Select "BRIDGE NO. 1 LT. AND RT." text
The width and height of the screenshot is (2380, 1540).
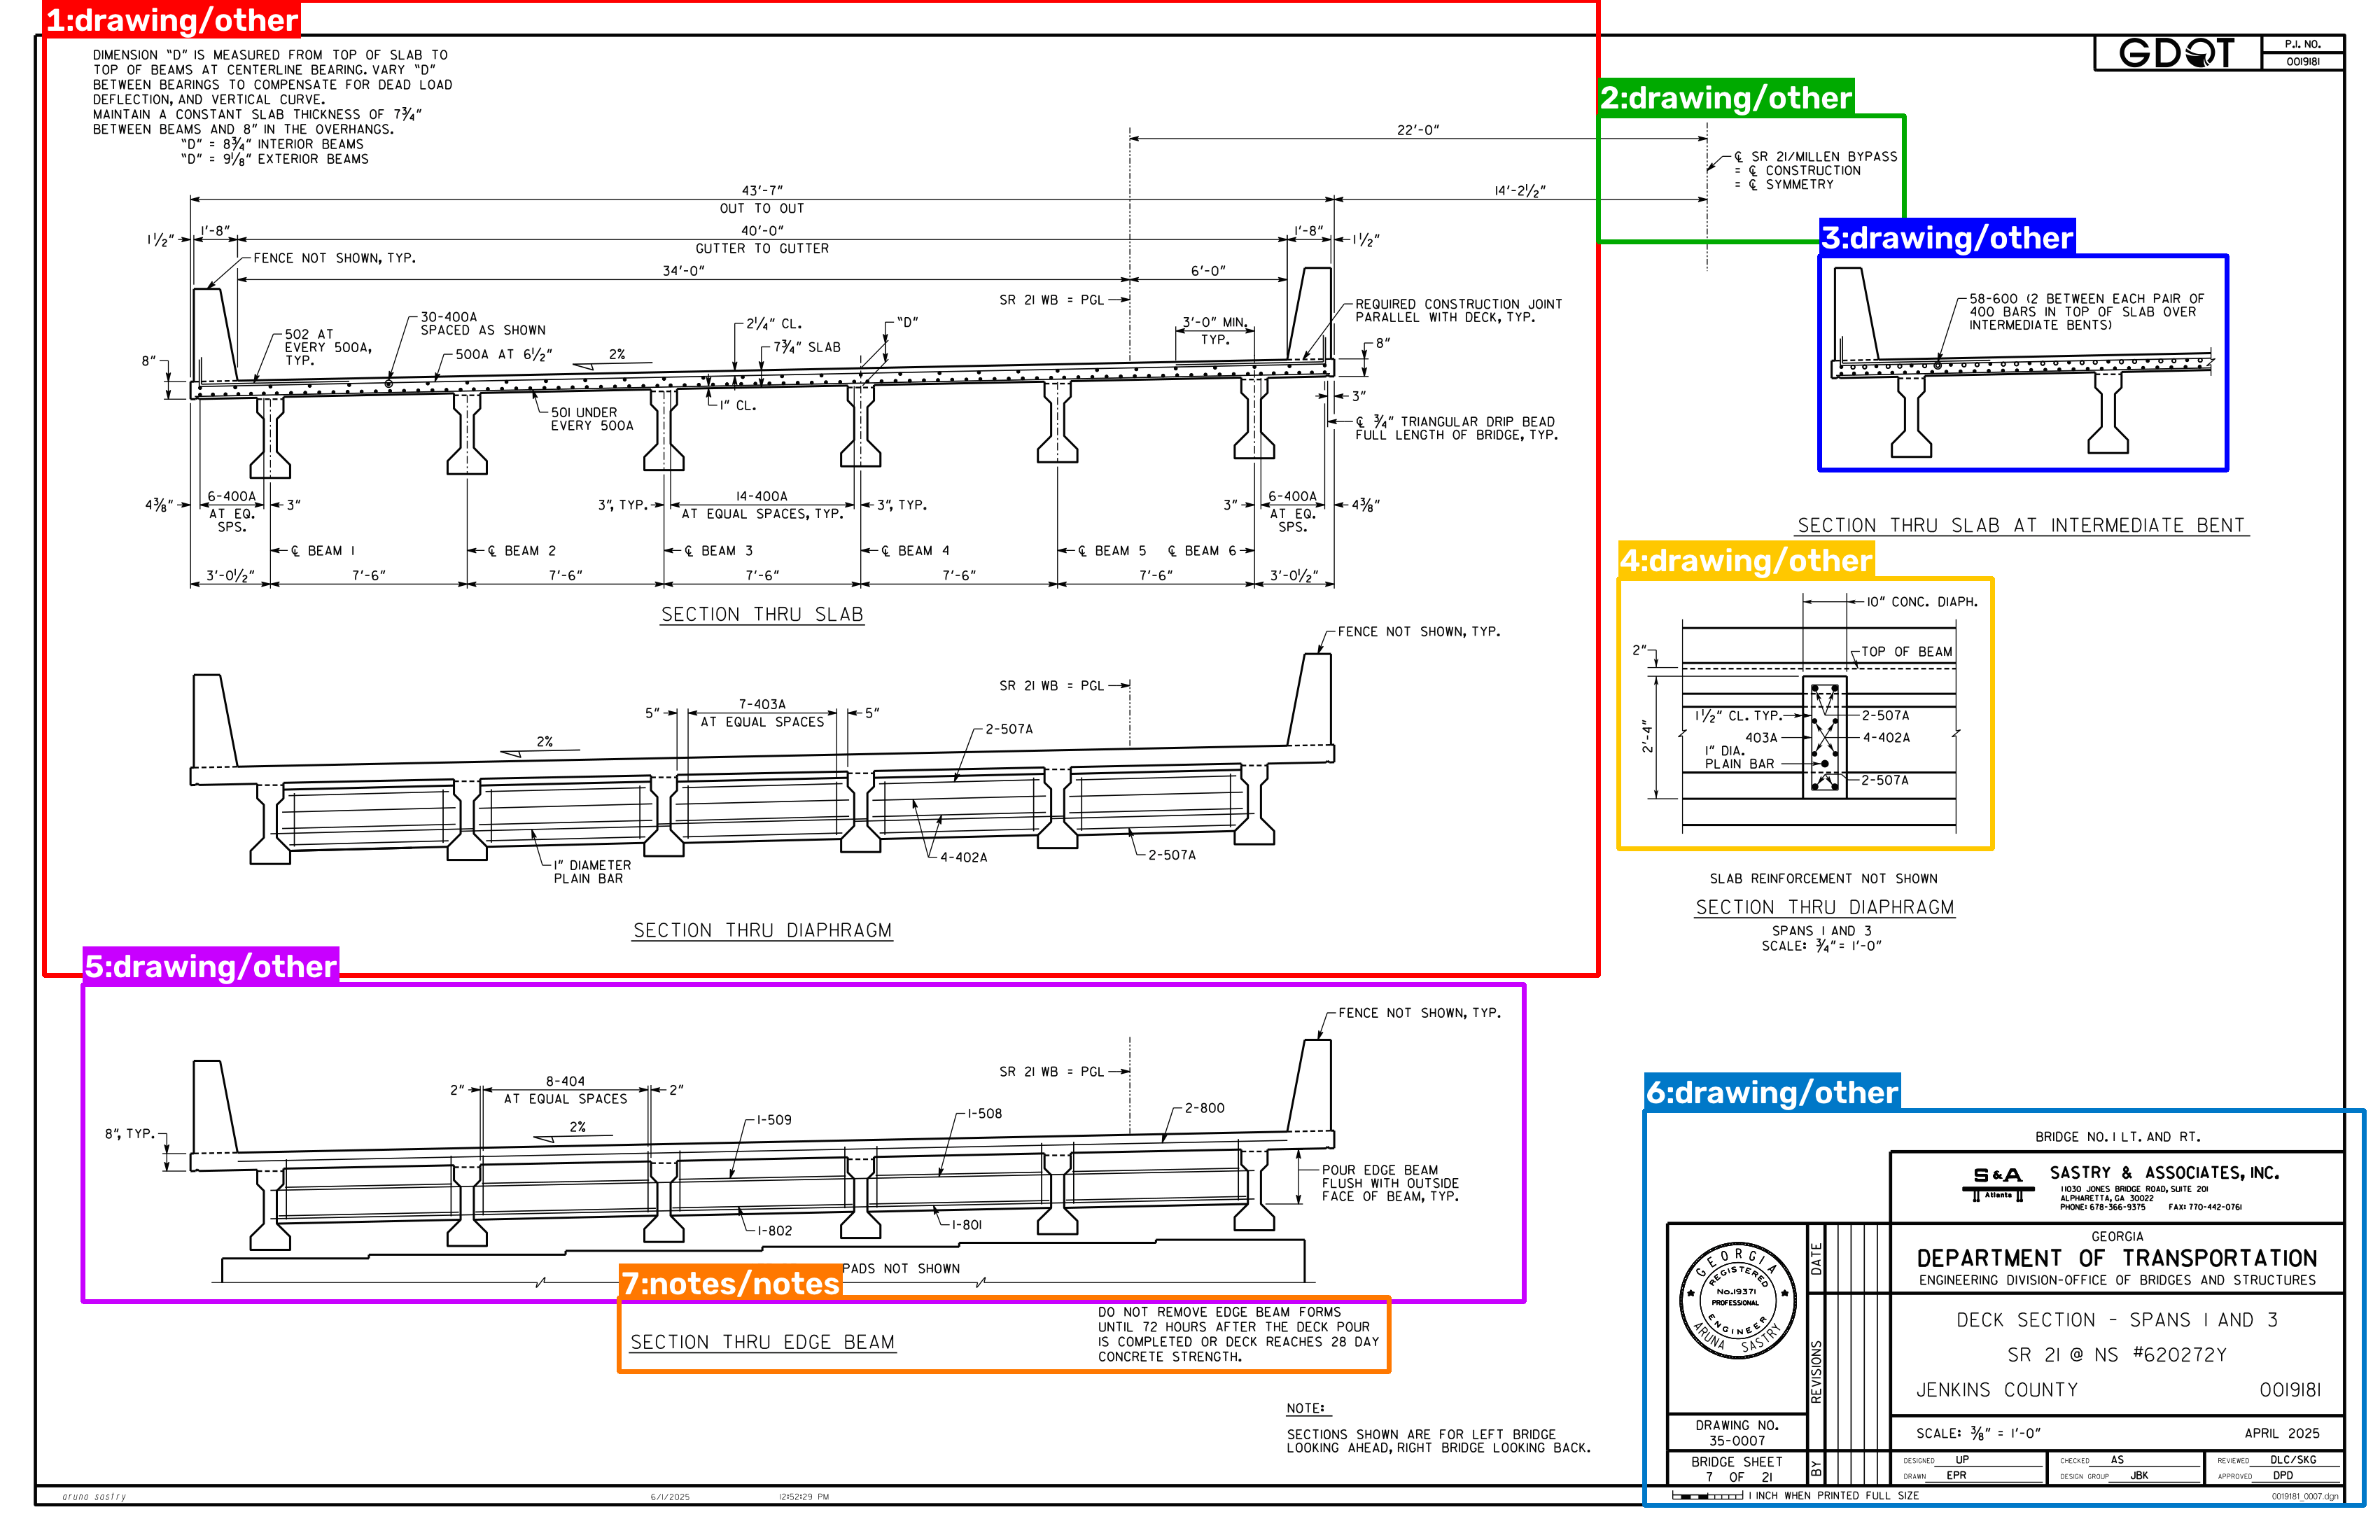[x=2117, y=1137]
